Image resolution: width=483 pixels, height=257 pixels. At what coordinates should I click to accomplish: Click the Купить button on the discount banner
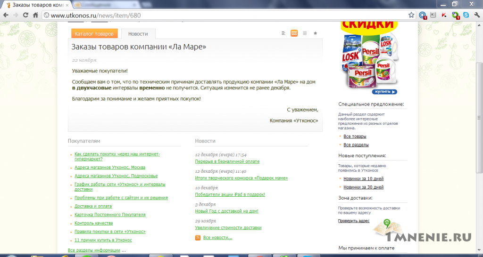coord(384,92)
